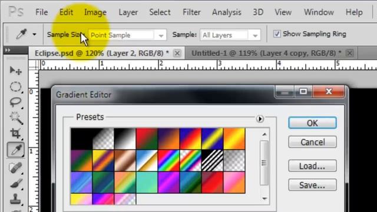Viewport: 377px width, 212px height.
Task: Choose the Blue, Yellow, Blue preset
Action: pos(213,139)
